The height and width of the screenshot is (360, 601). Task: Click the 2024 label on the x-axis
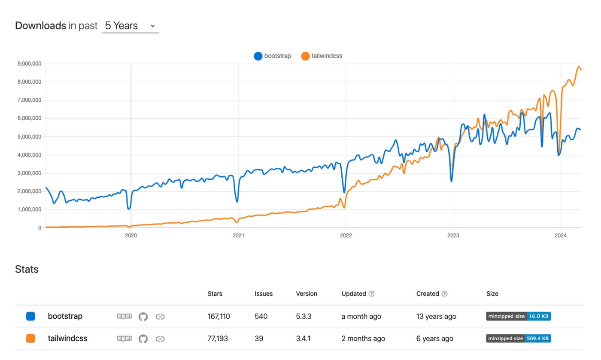(561, 235)
